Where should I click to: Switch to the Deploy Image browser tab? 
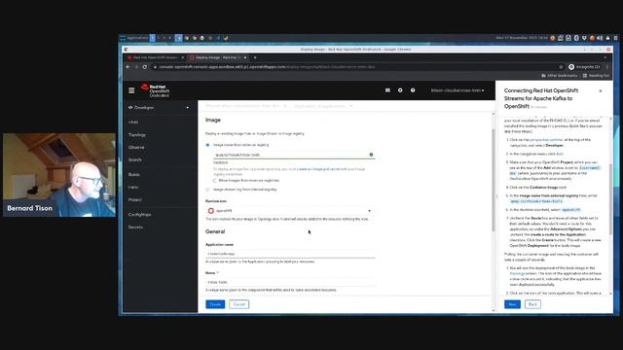click(218, 57)
